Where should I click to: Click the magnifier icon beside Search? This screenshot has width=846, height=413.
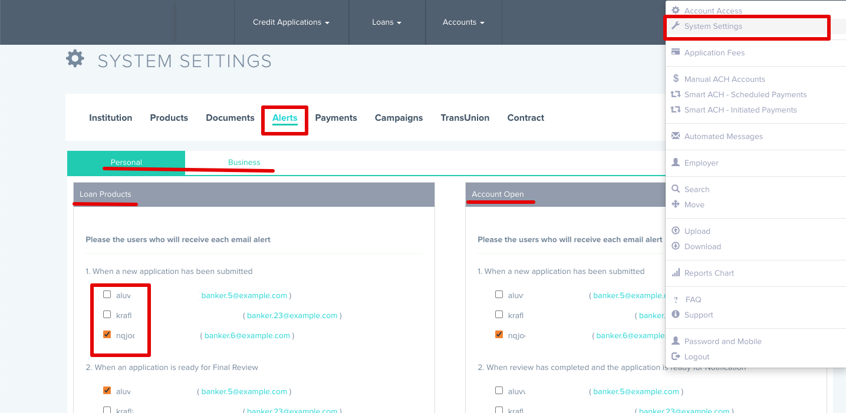pos(676,189)
